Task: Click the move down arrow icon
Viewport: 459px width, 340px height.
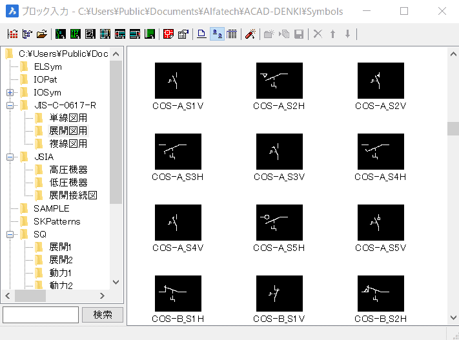Action: [x=347, y=34]
